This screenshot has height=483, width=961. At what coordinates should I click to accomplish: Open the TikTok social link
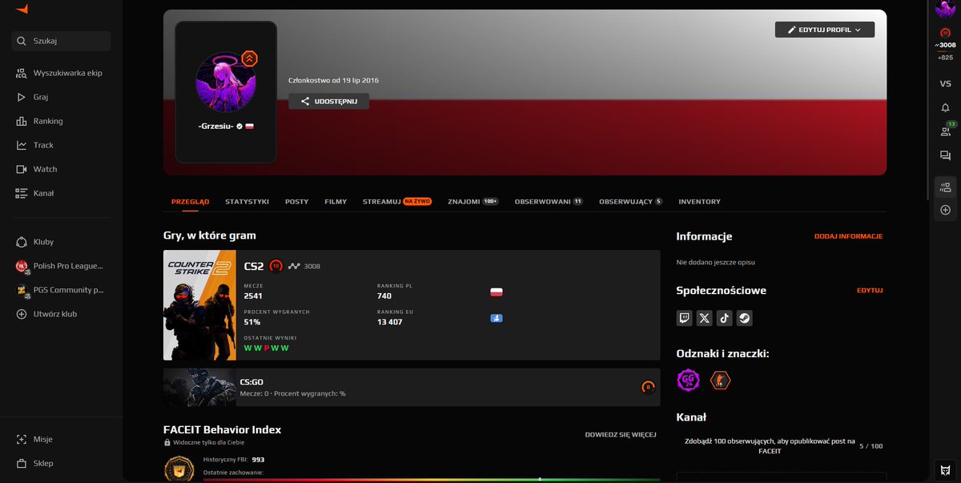pos(725,318)
